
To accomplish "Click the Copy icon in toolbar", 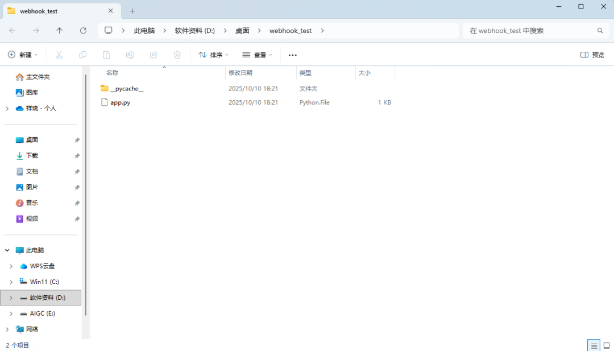I will (x=82, y=55).
